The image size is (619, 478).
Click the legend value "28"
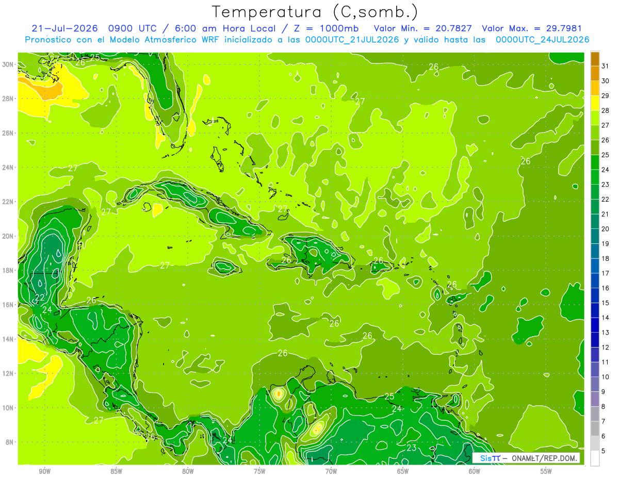(x=606, y=110)
